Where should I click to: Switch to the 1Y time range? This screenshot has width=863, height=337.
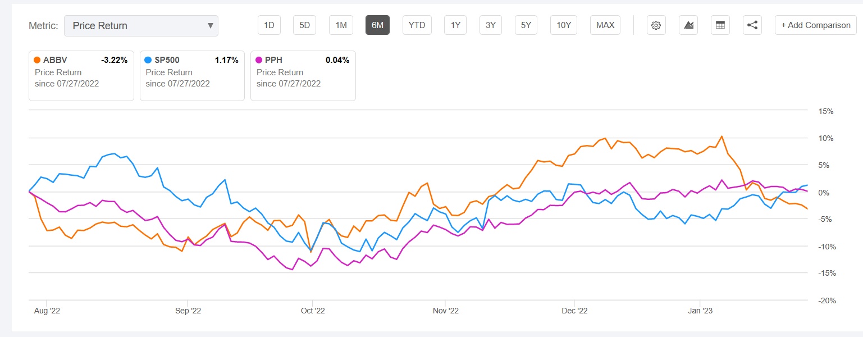[455, 25]
